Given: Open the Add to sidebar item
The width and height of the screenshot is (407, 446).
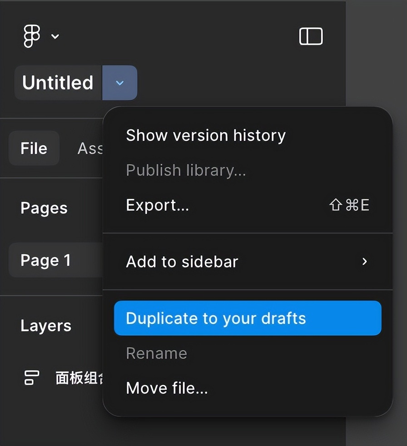Looking at the screenshot, I should tap(182, 262).
